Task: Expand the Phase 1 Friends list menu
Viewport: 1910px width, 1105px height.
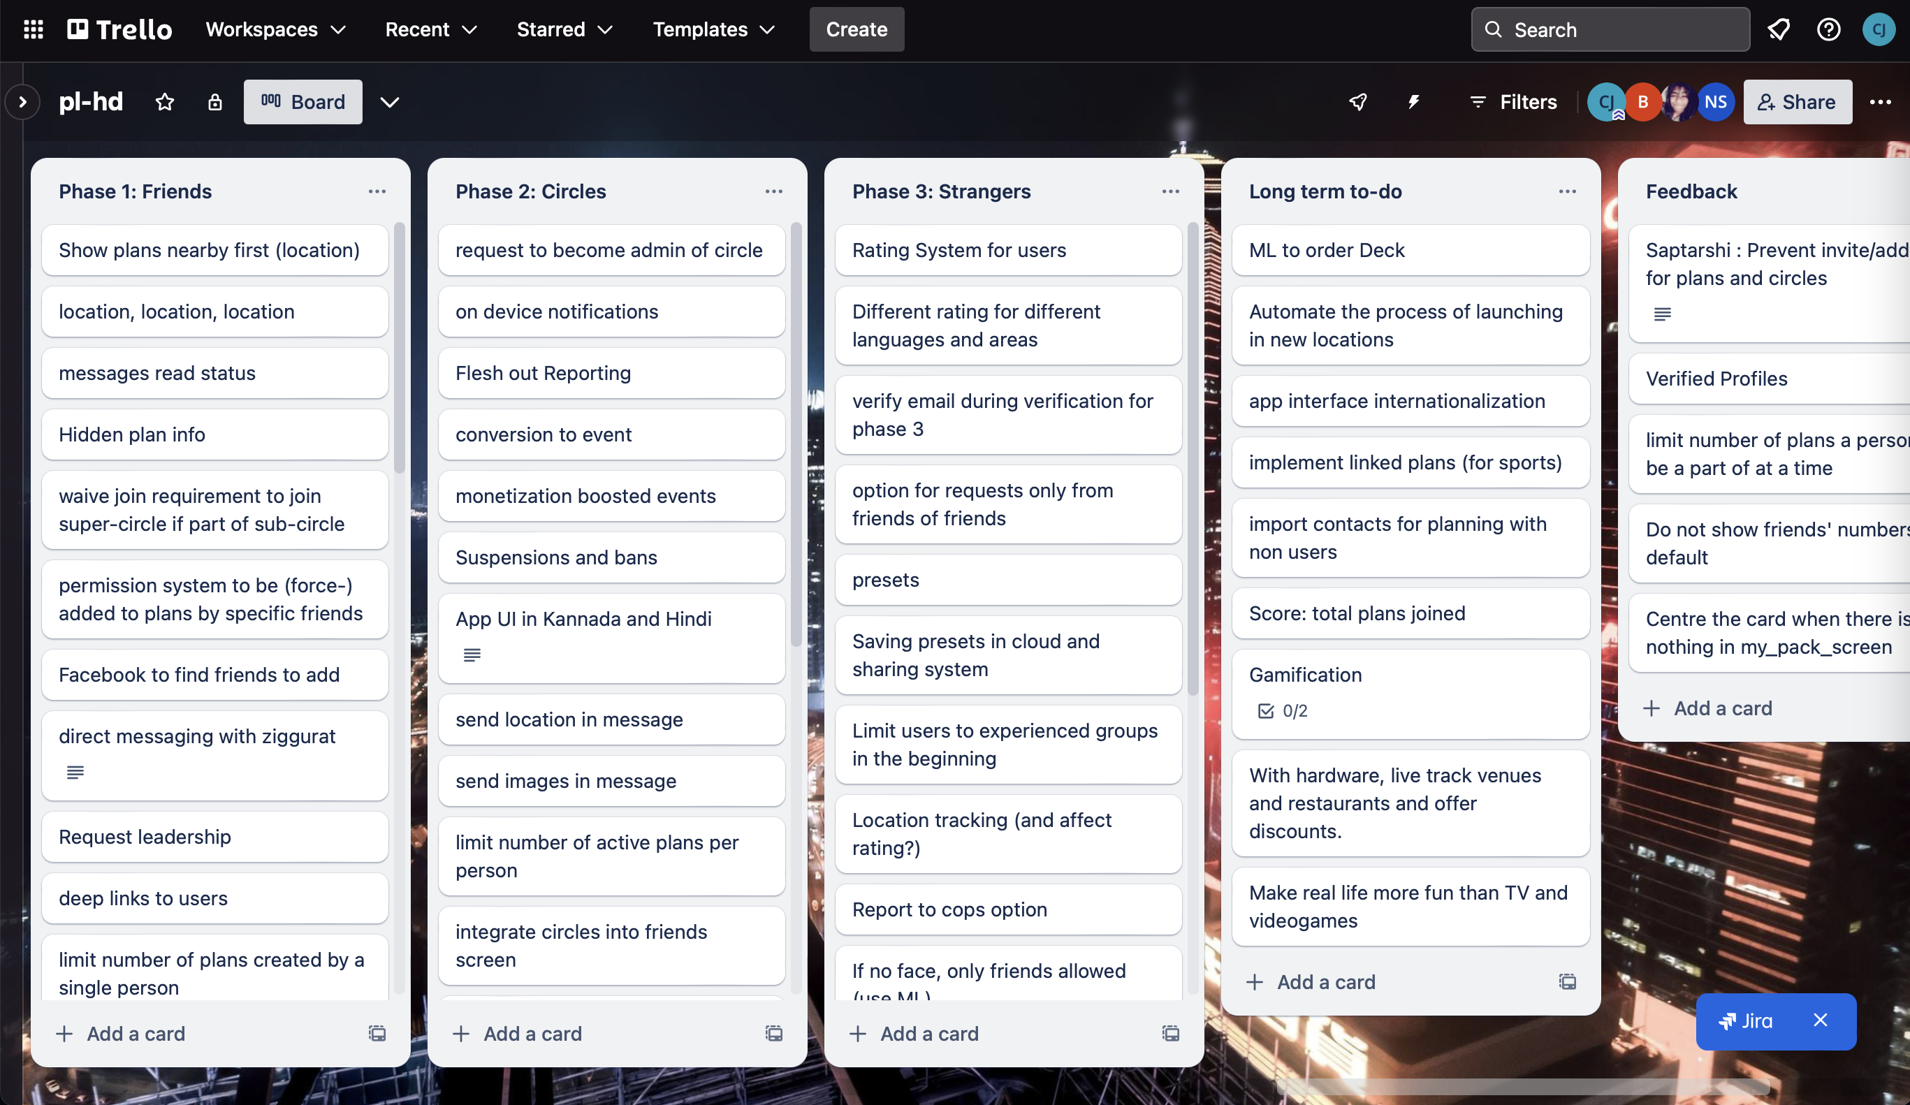Action: click(x=375, y=191)
